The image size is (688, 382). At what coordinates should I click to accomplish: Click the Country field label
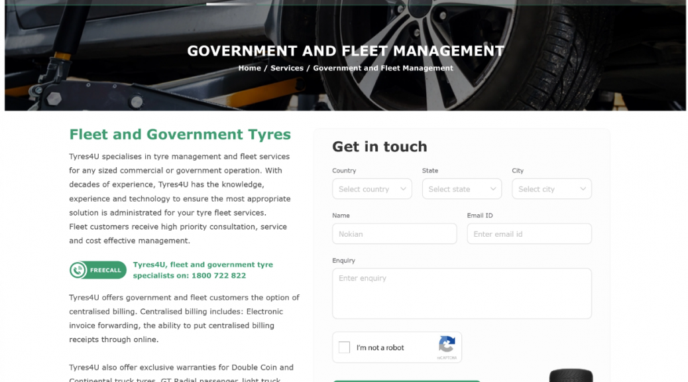point(344,170)
